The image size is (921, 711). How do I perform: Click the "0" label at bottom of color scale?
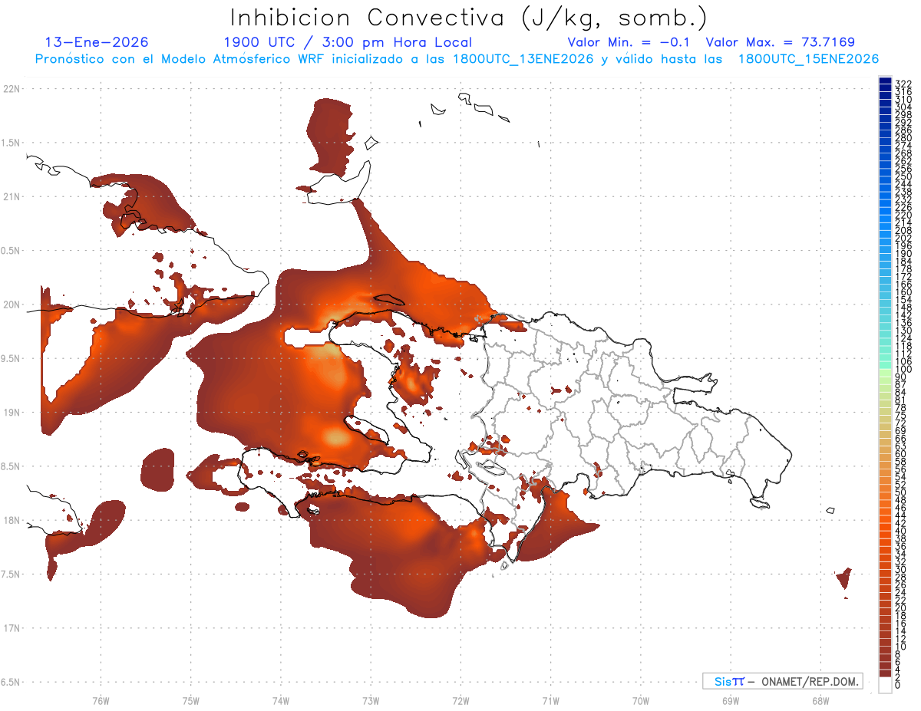click(899, 684)
